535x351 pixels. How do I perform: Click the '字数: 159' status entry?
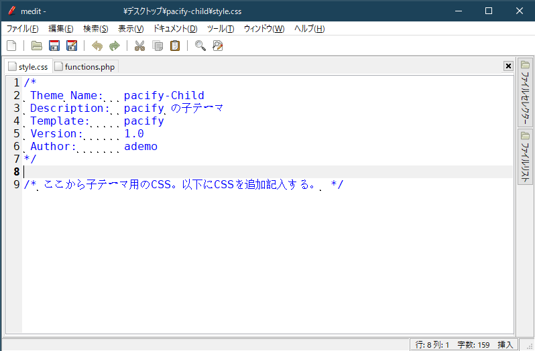[473, 345]
